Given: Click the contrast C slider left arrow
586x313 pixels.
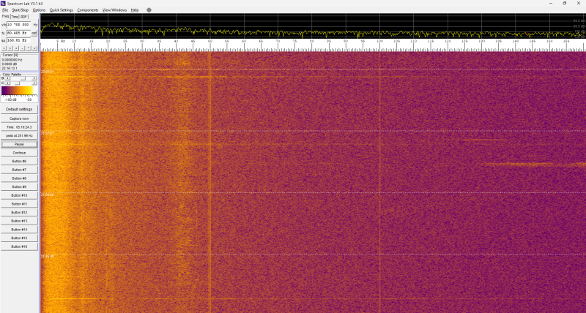Looking at the screenshot, I should coord(7,83).
